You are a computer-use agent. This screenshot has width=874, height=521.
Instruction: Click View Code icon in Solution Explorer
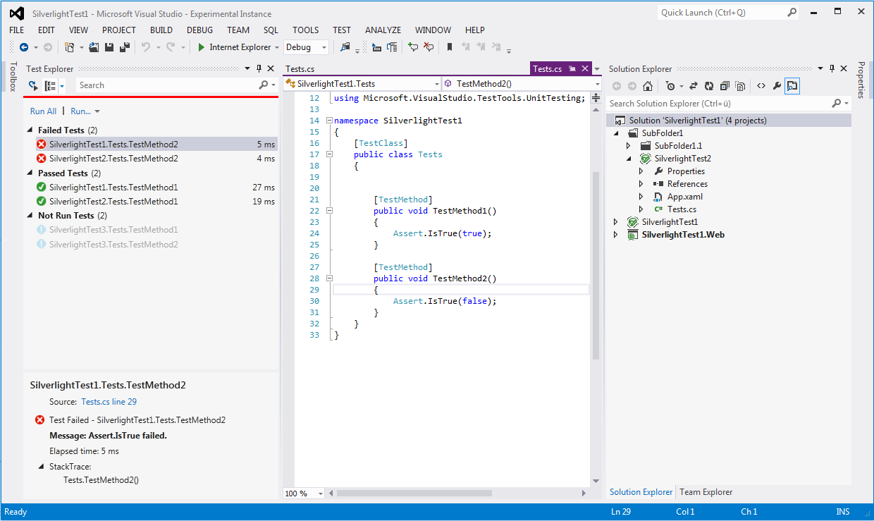coord(761,86)
